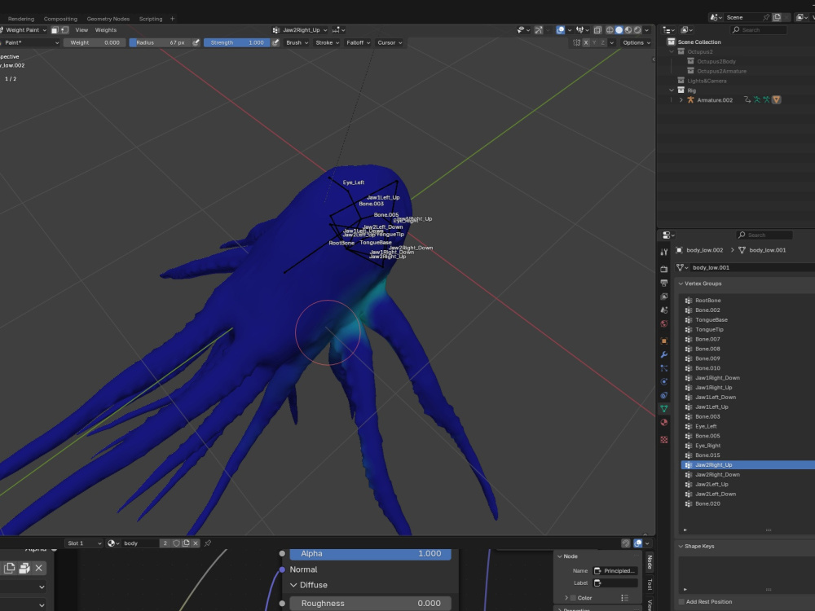
Task: Select rendered viewport shading
Action: [638, 30]
